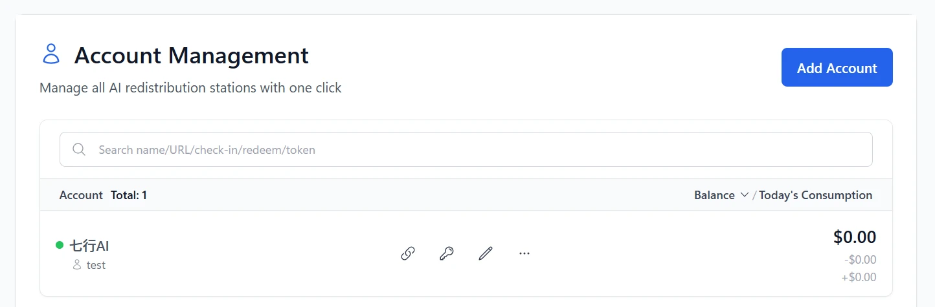935x307 pixels.
Task: Expand the Balance sort chevron
Action: [744, 195]
